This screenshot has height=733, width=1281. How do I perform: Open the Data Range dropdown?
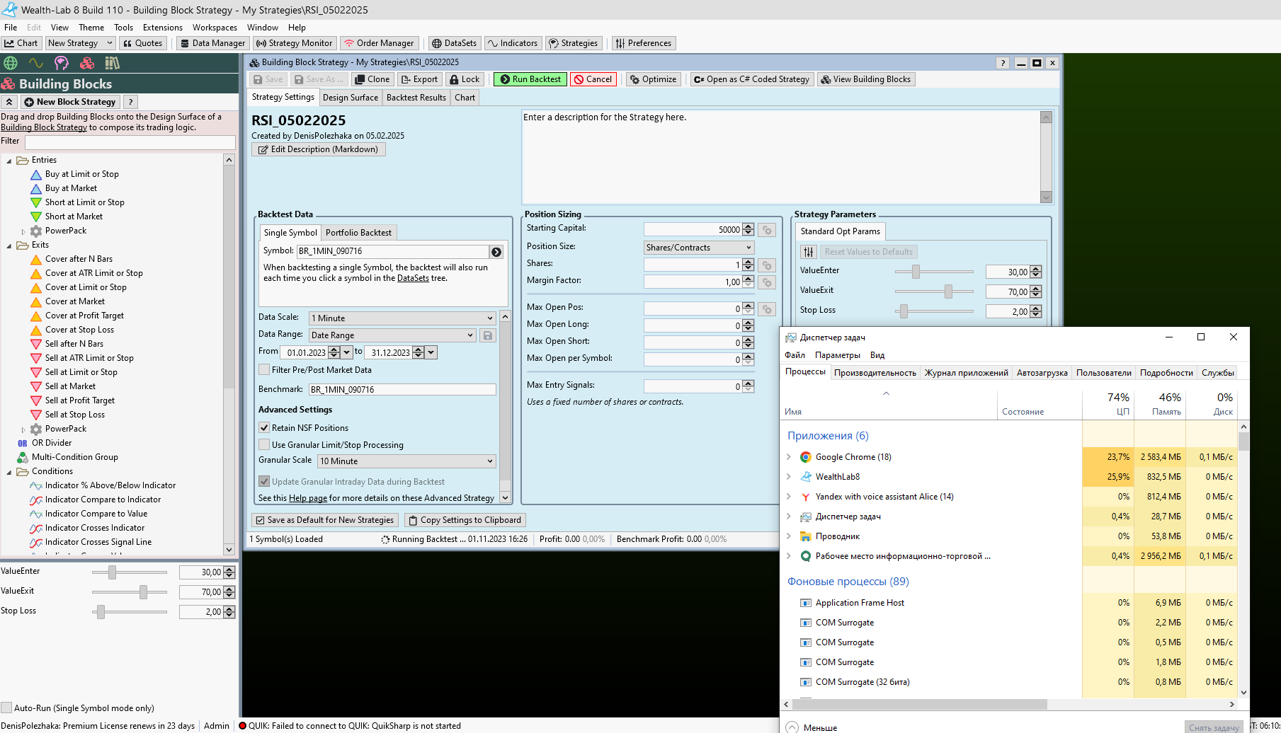(x=392, y=335)
